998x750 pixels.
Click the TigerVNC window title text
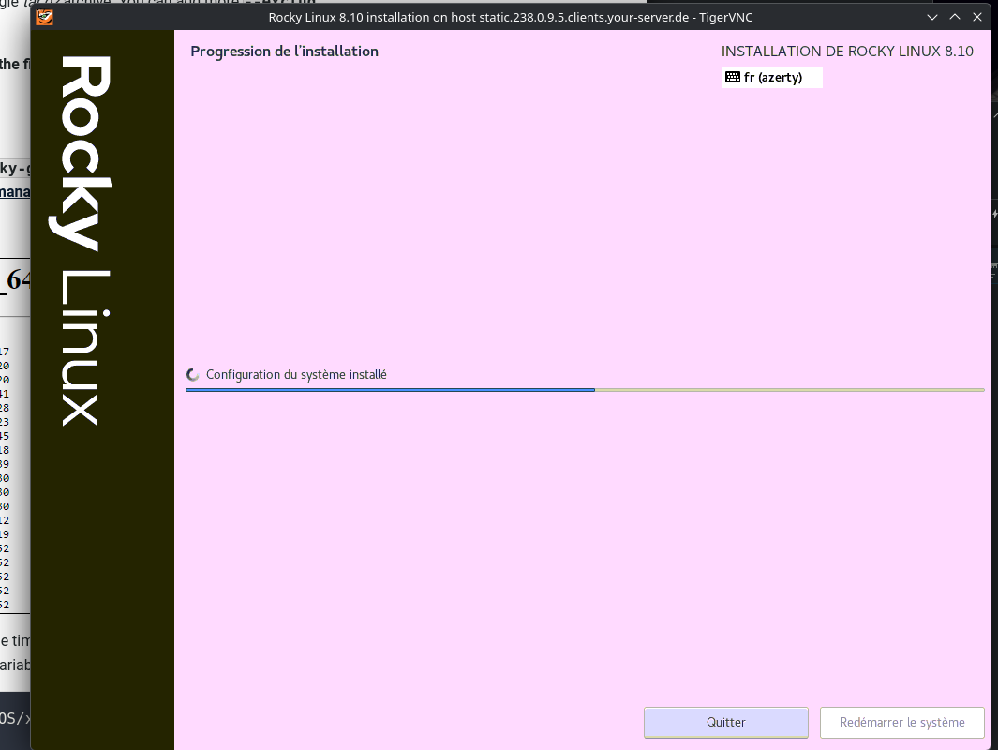tap(511, 17)
